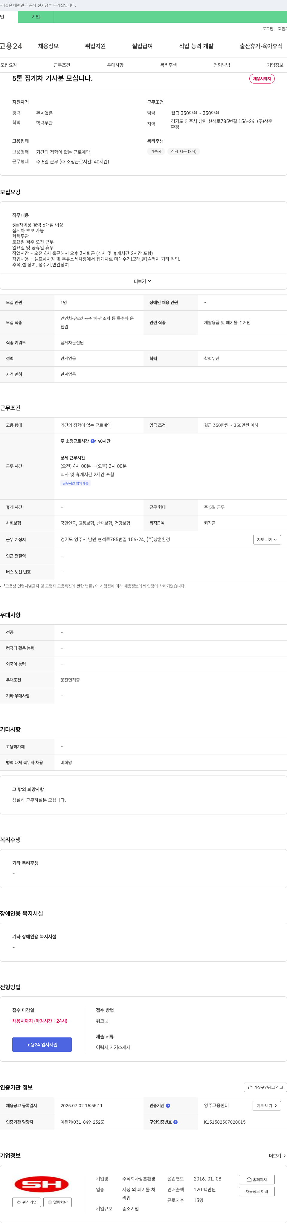Click the SH company logo
Image resolution: width=287 pixels, height=1223 pixels.
point(41,1183)
